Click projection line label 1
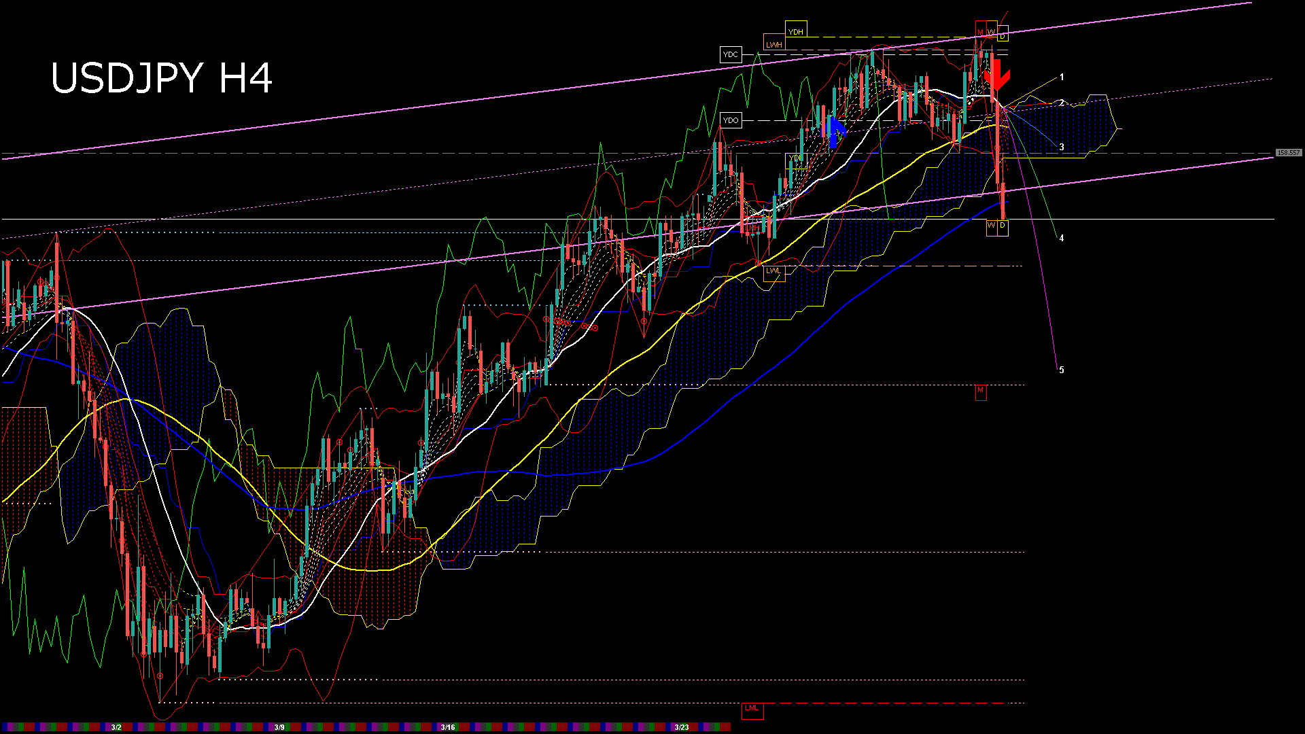 pyautogui.click(x=1062, y=77)
